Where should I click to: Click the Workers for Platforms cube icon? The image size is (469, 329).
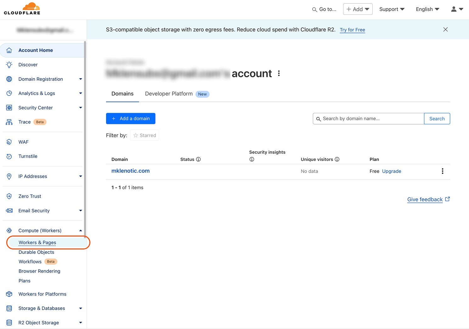(9, 294)
